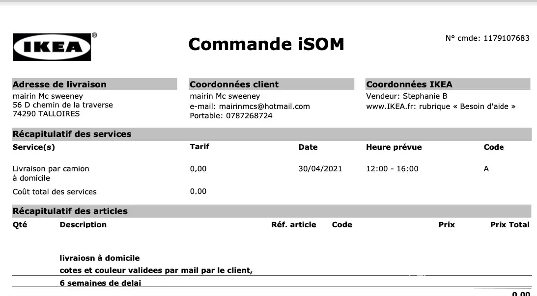
Task: Click the Prix Total column header
Action: tap(509, 225)
